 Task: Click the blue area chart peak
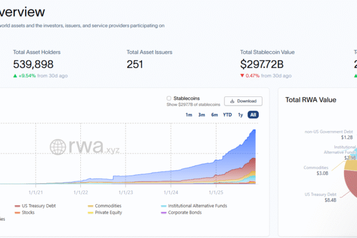click(x=255, y=130)
